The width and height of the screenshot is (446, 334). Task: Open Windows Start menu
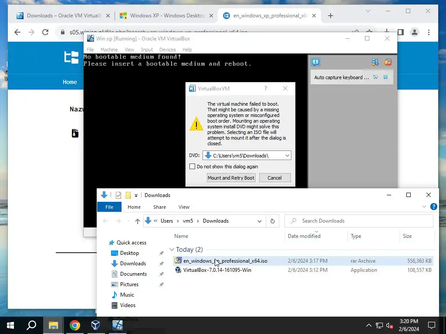pos(10,325)
